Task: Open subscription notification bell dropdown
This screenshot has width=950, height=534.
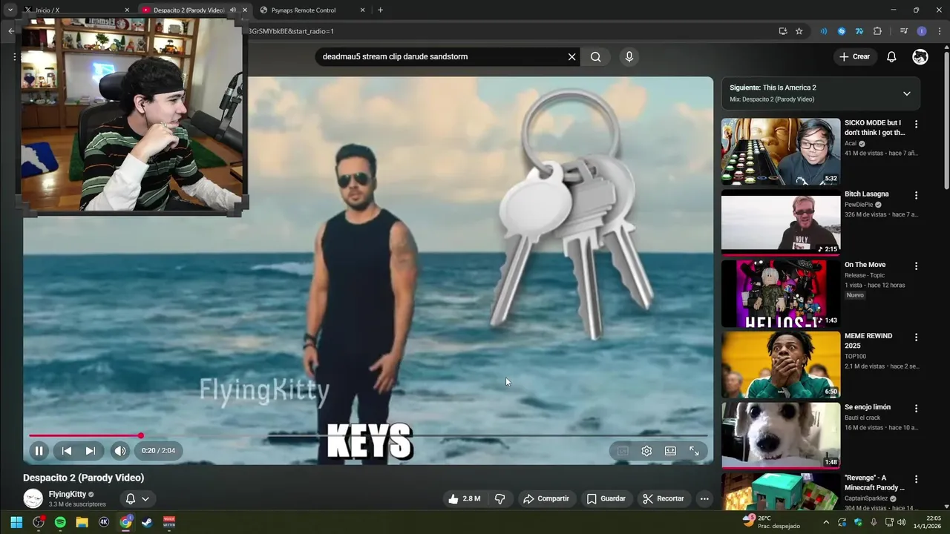Action: [x=137, y=498]
